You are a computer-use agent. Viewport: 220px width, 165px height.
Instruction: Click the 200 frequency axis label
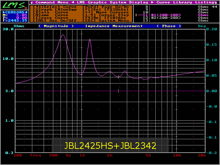[18, 155]
